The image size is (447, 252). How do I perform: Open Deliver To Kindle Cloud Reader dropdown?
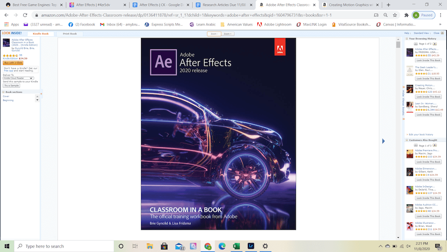[x=18, y=78]
